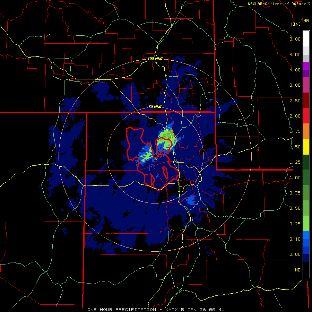Click the 2.50 legend value

coord(295,101)
